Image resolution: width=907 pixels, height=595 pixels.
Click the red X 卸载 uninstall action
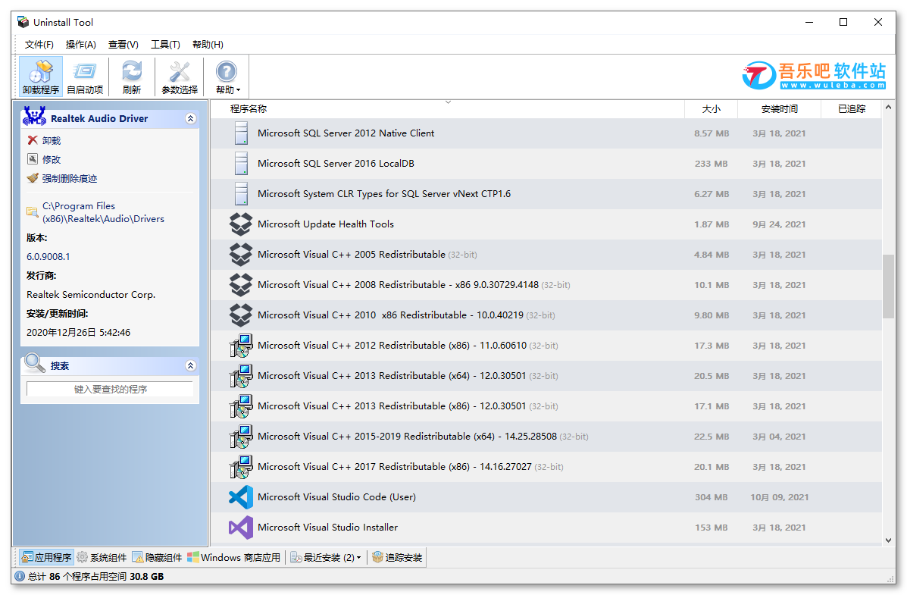pyautogui.click(x=33, y=140)
